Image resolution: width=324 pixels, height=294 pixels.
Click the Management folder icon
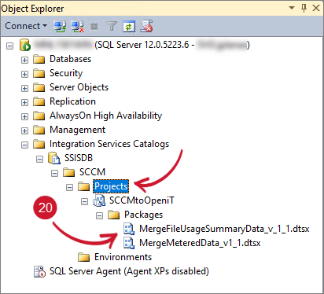click(39, 130)
